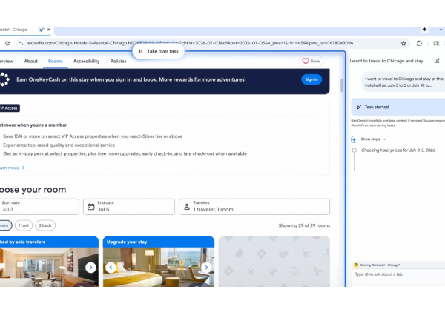
Task: Open the About tab
Action: (30, 61)
